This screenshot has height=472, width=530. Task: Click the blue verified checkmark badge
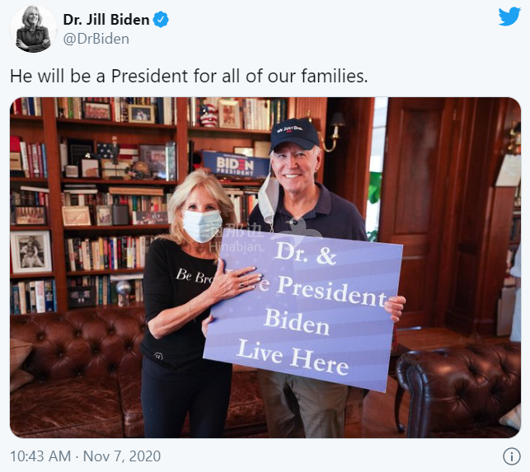coord(161,20)
